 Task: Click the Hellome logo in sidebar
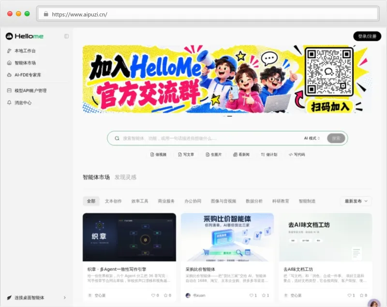tap(25, 36)
